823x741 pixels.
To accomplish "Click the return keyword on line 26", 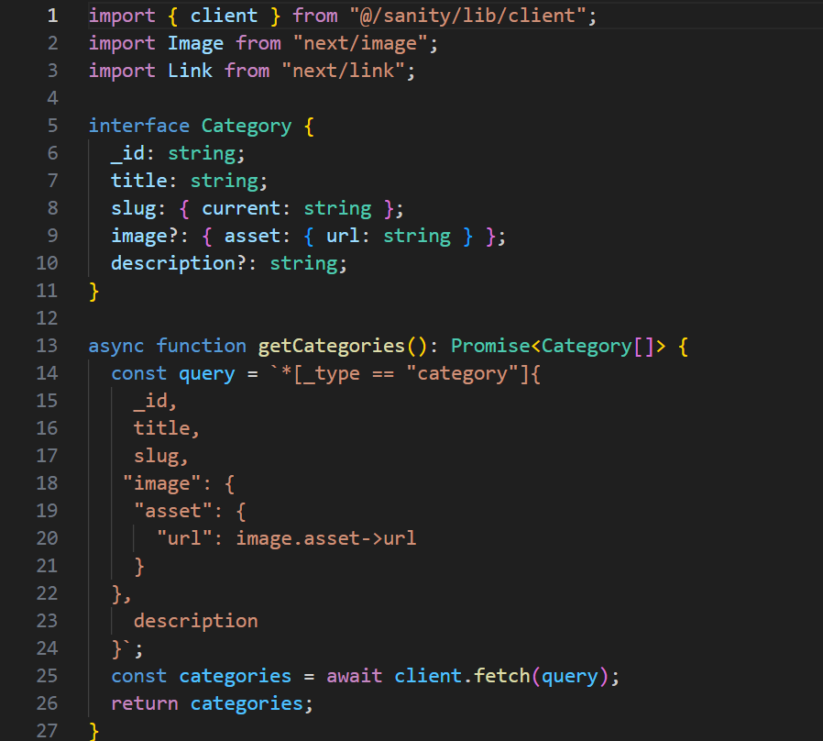I will pos(145,703).
